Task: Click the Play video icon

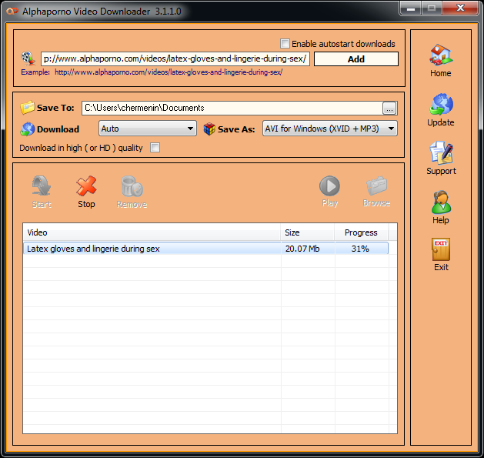Action: 329,186
